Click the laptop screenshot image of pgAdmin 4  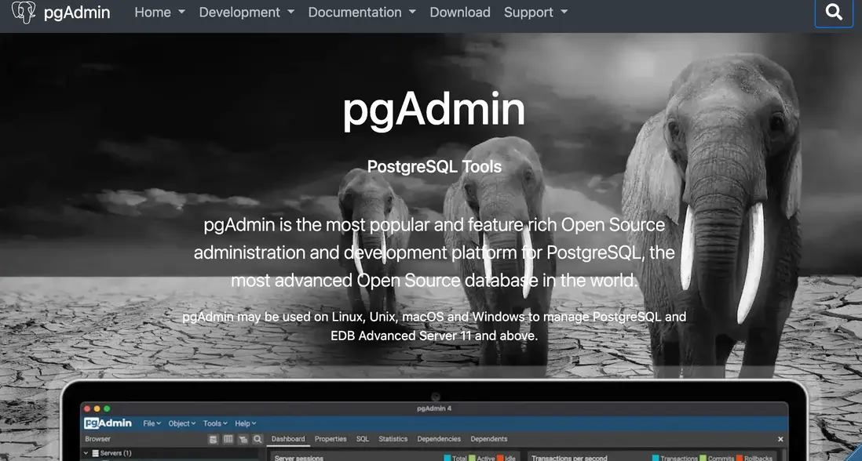coord(434,420)
